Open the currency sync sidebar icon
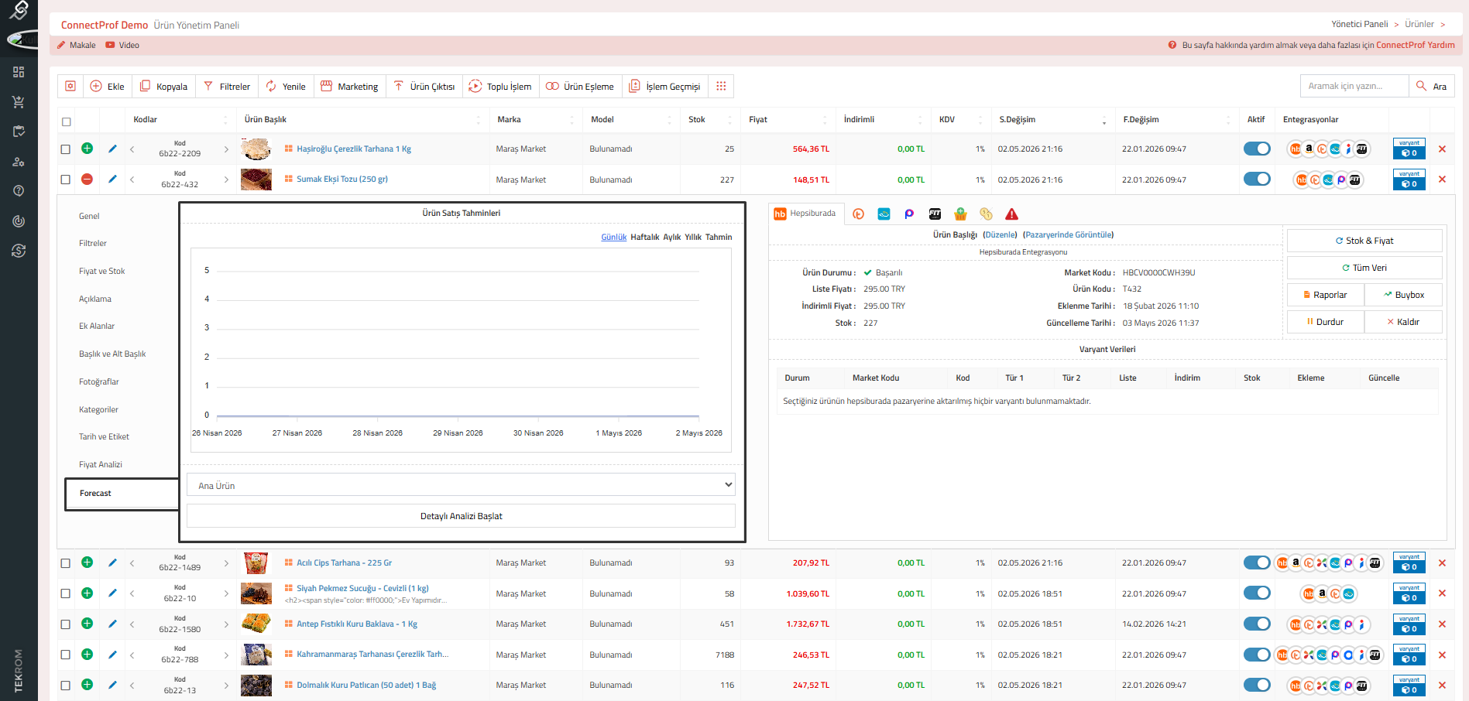This screenshot has width=1469, height=701. pyautogui.click(x=19, y=251)
